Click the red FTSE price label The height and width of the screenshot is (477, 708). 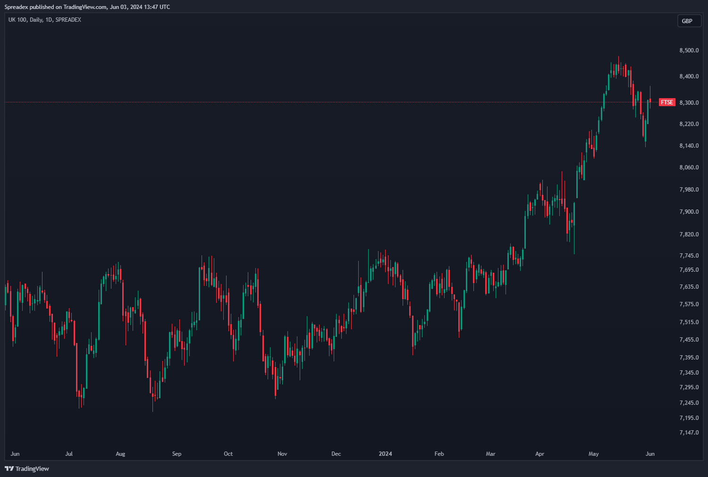click(x=667, y=102)
